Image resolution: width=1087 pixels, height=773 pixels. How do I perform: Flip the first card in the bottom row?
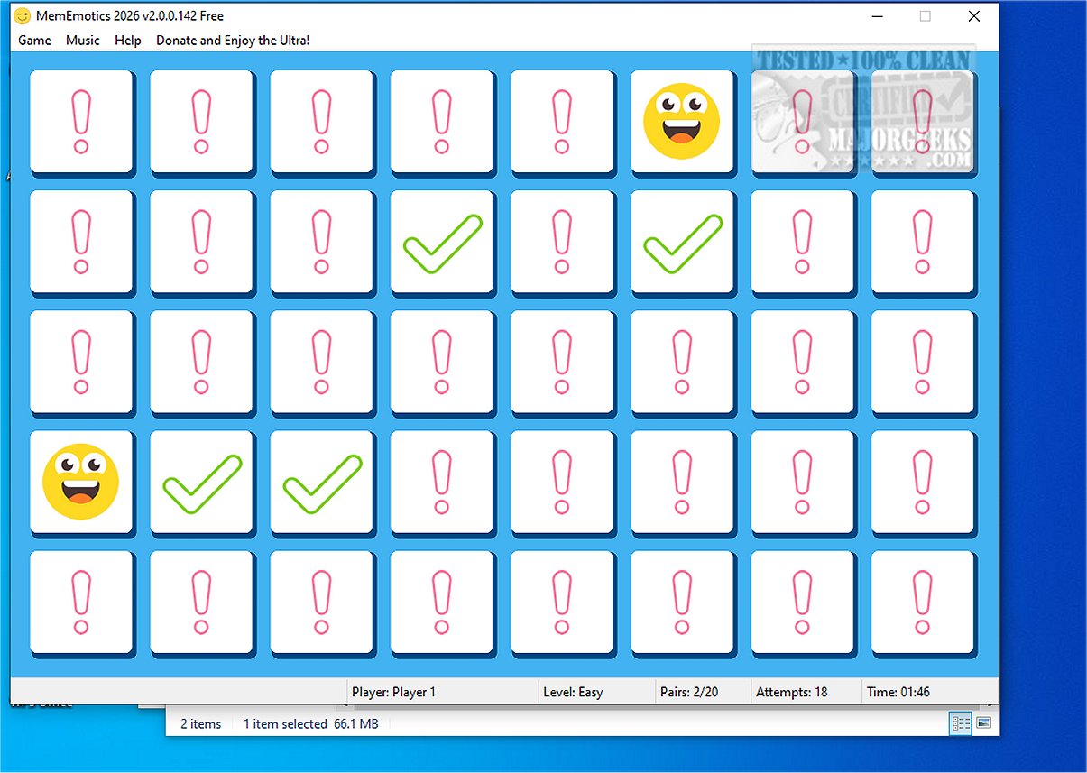(81, 602)
